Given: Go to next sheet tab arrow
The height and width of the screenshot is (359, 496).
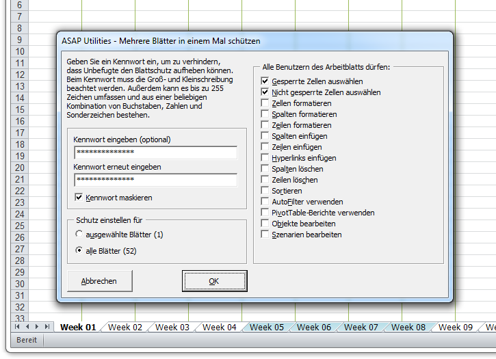Looking at the screenshot, I should [38, 326].
